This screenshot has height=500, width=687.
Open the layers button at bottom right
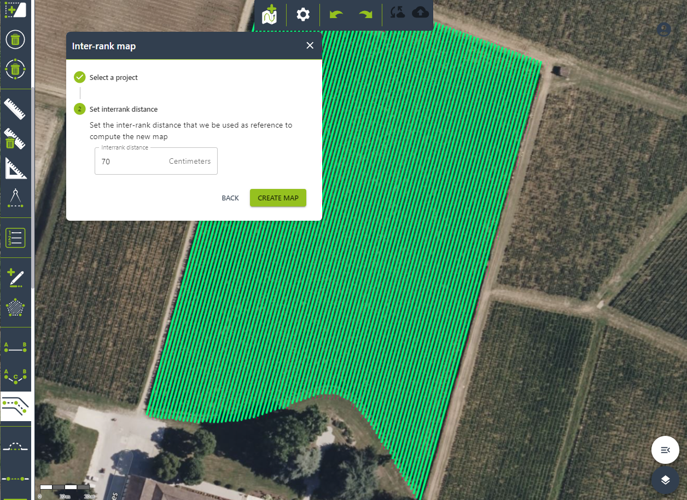[665, 480]
